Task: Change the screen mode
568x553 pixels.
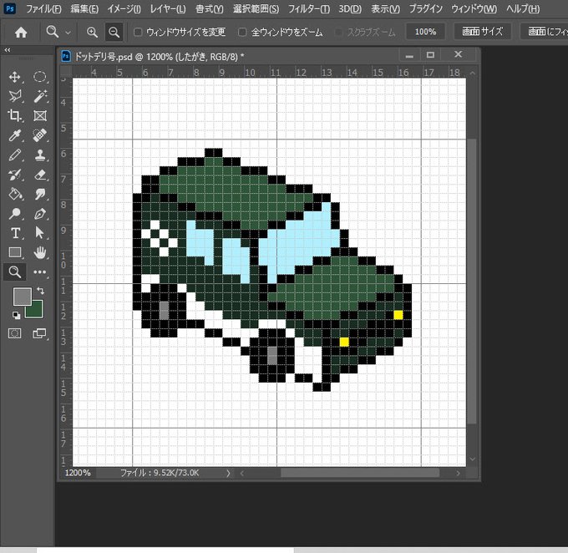Action: click(x=39, y=333)
